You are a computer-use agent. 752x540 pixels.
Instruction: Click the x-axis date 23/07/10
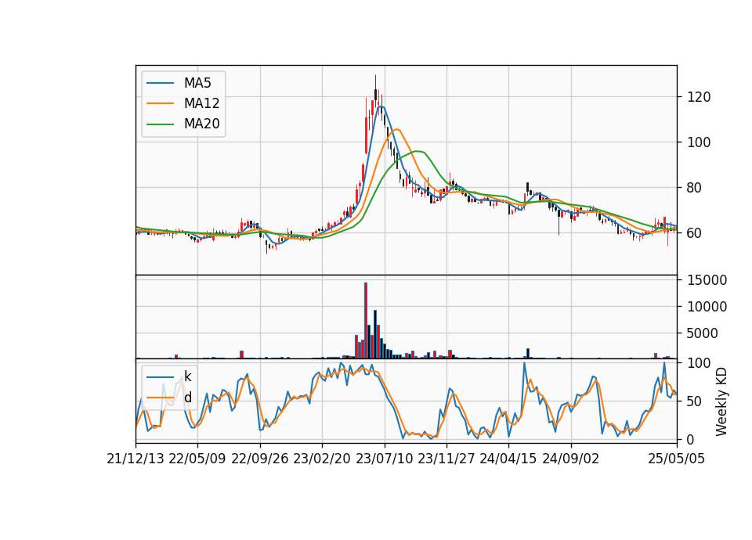[384, 459]
